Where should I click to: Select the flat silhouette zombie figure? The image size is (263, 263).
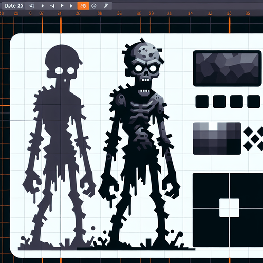point(58,147)
